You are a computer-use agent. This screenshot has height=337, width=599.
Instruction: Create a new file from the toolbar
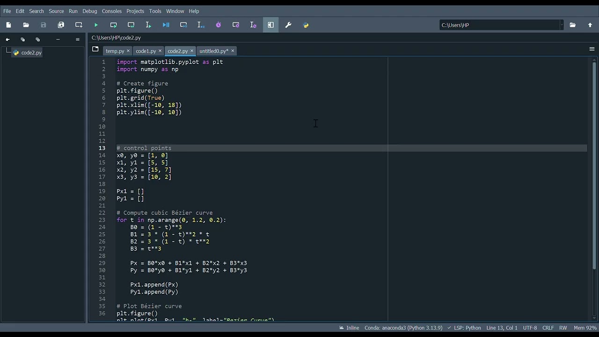(x=8, y=25)
